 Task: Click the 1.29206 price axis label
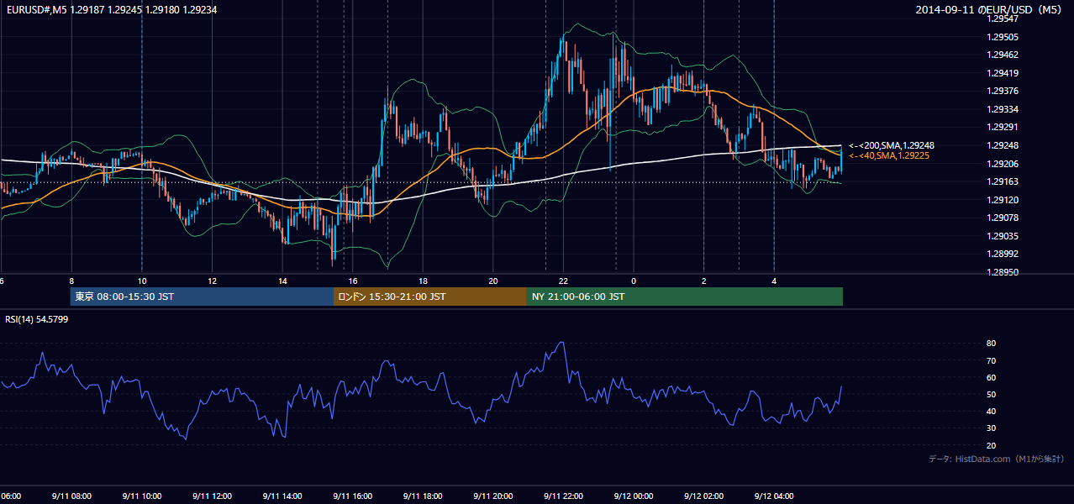pos(1003,164)
